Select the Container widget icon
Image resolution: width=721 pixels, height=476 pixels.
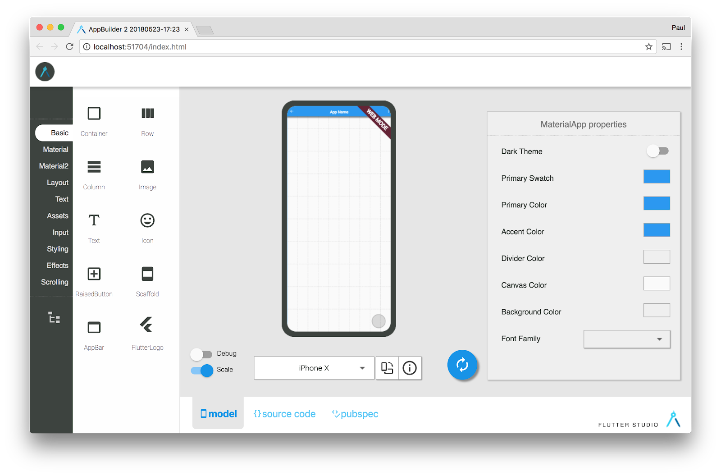pos(93,114)
